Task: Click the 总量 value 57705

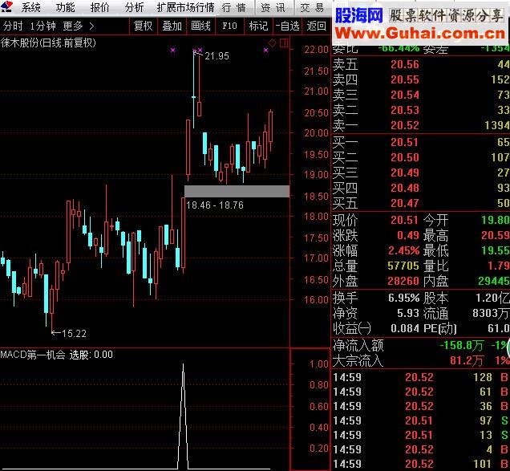Action: click(x=403, y=266)
